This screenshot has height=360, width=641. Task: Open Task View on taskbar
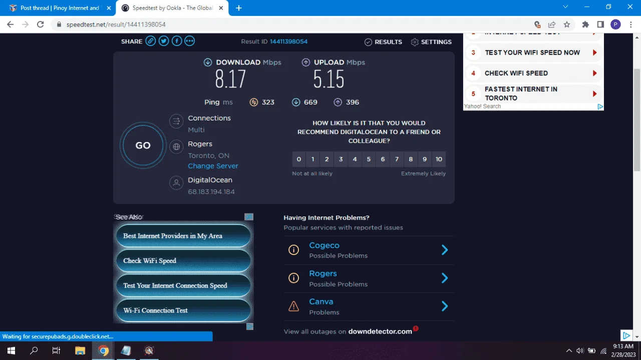pyautogui.click(x=57, y=350)
